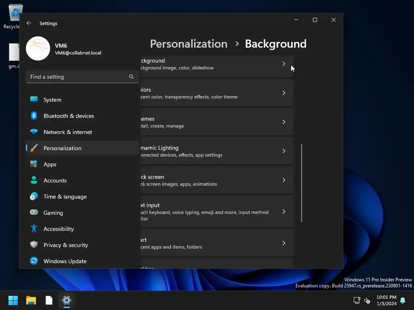Open the VM6 profile avatar

[38, 48]
